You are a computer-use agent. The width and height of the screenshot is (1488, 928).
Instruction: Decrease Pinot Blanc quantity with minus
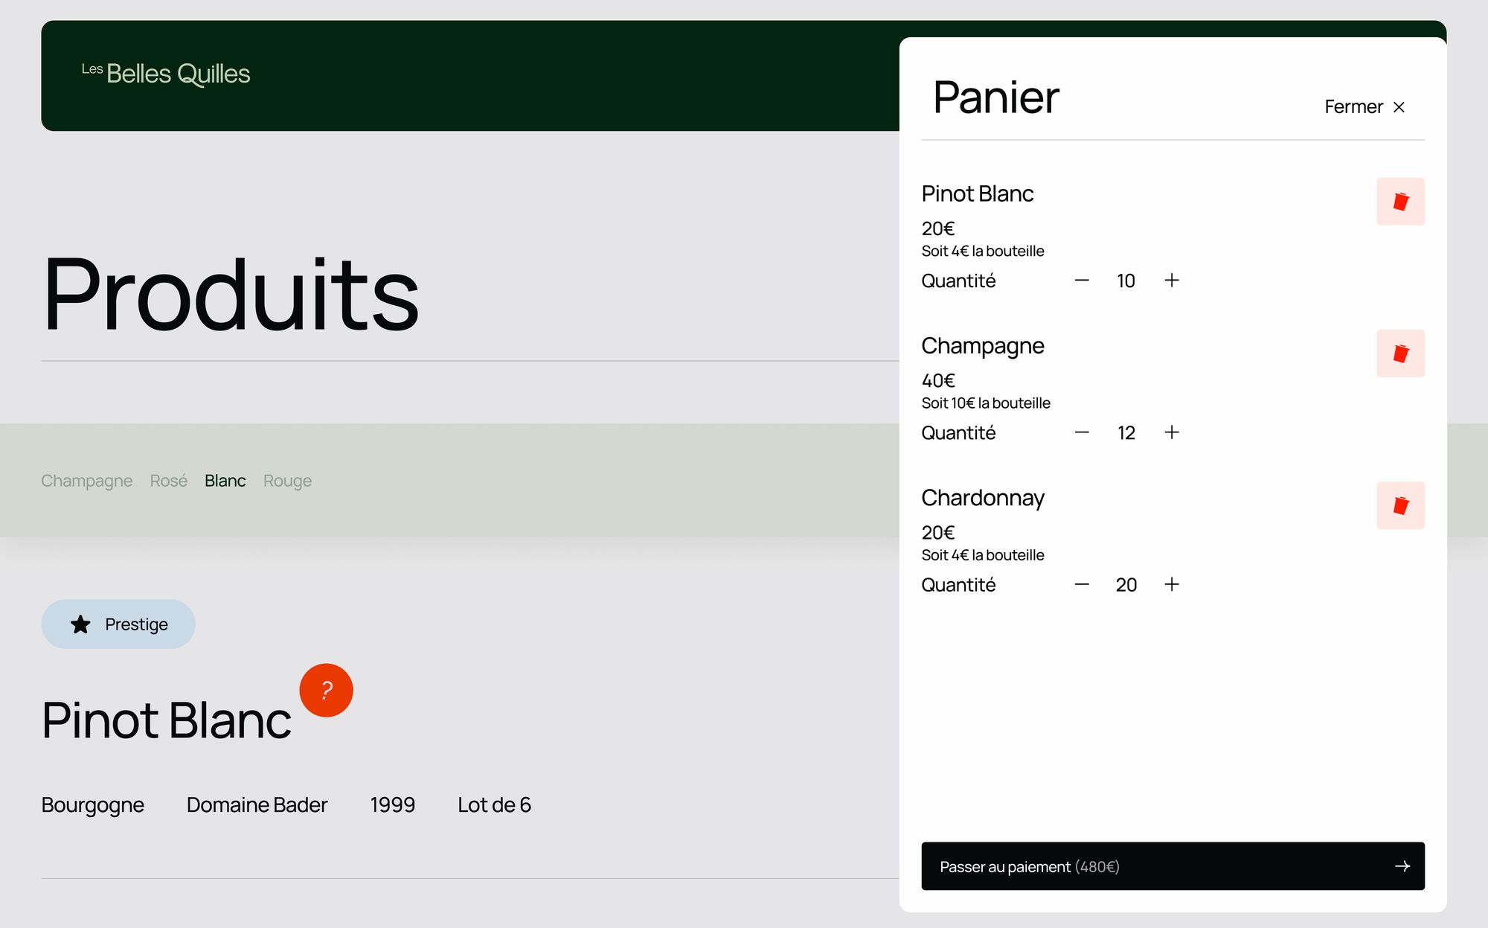(x=1082, y=281)
